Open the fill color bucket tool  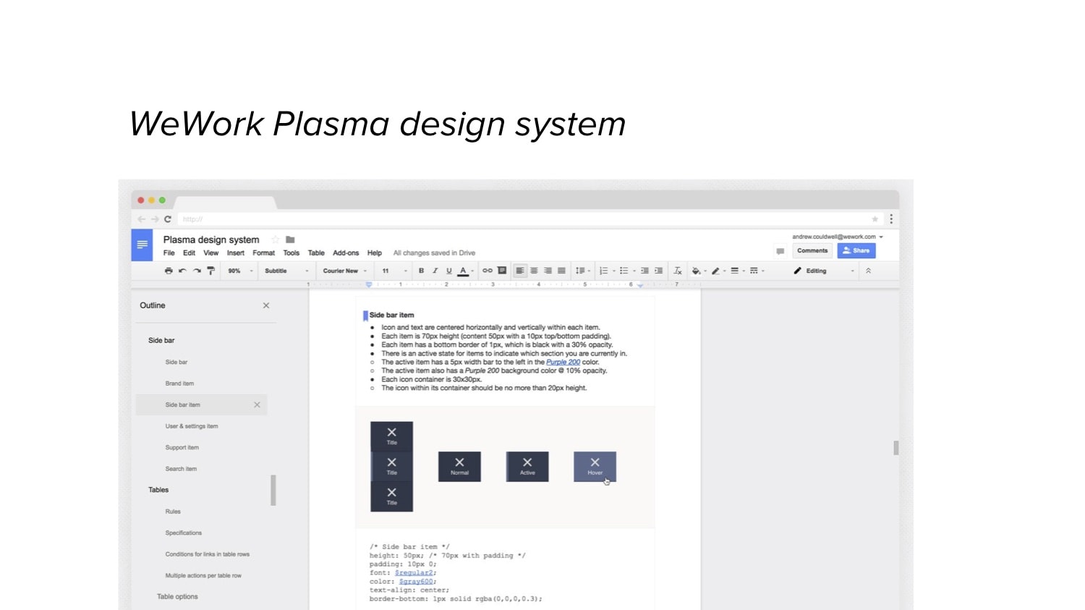tap(698, 271)
